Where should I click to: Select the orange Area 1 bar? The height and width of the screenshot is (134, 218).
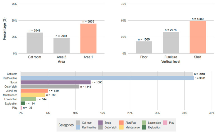tap(88, 39)
